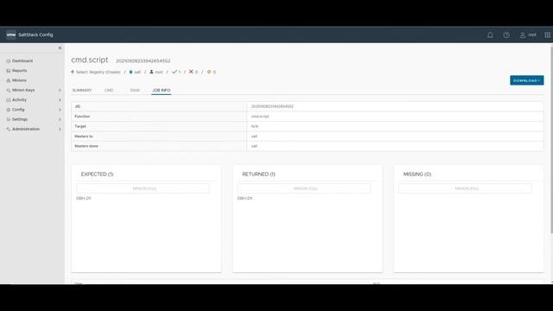Click the red failed X count
This screenshot has width=553, height=311.
coord(194,72)
